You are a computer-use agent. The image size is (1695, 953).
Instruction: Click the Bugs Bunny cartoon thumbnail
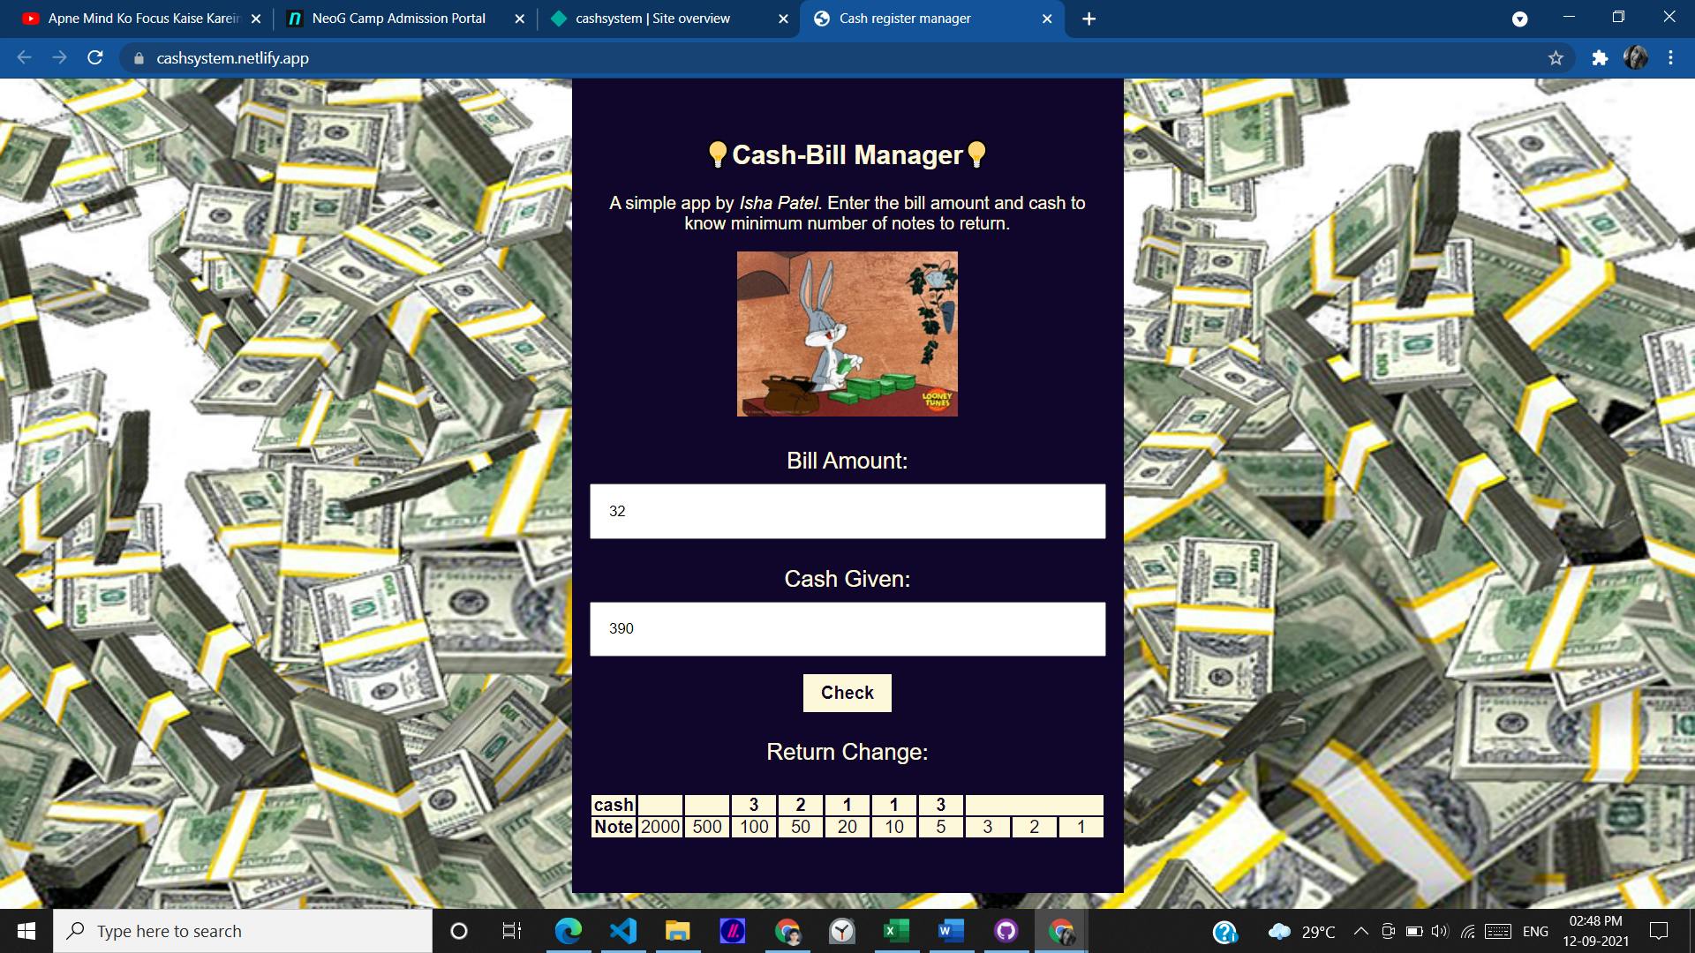point(847,333)
